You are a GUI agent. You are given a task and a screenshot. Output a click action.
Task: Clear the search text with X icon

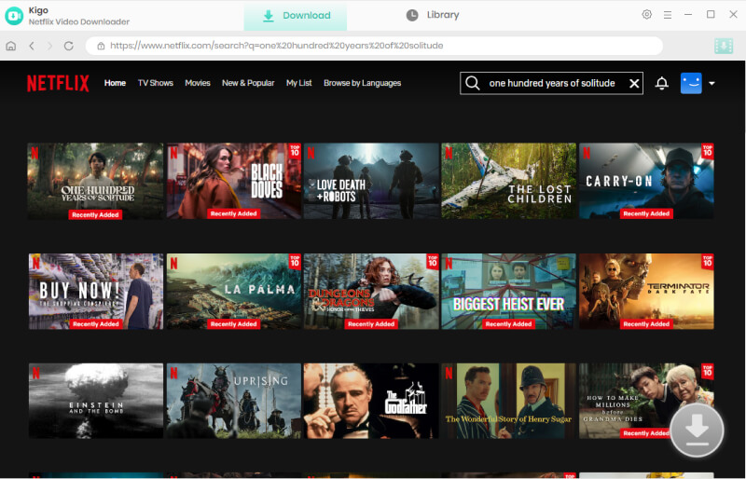pyautogui.click(x=634, y=84)
